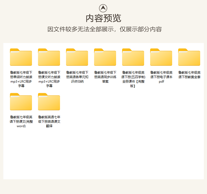
Task: Select the label 英语下册电子课本 pdf
Action: pos(161,77)
